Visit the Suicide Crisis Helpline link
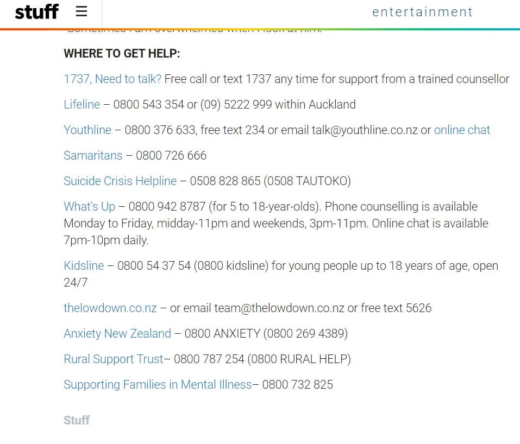 120,181
